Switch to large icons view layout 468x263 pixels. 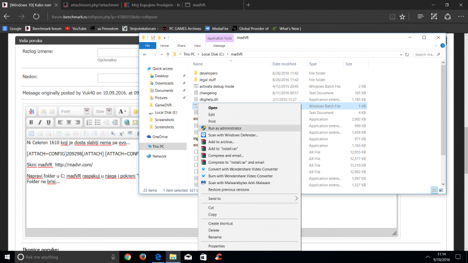441,191
